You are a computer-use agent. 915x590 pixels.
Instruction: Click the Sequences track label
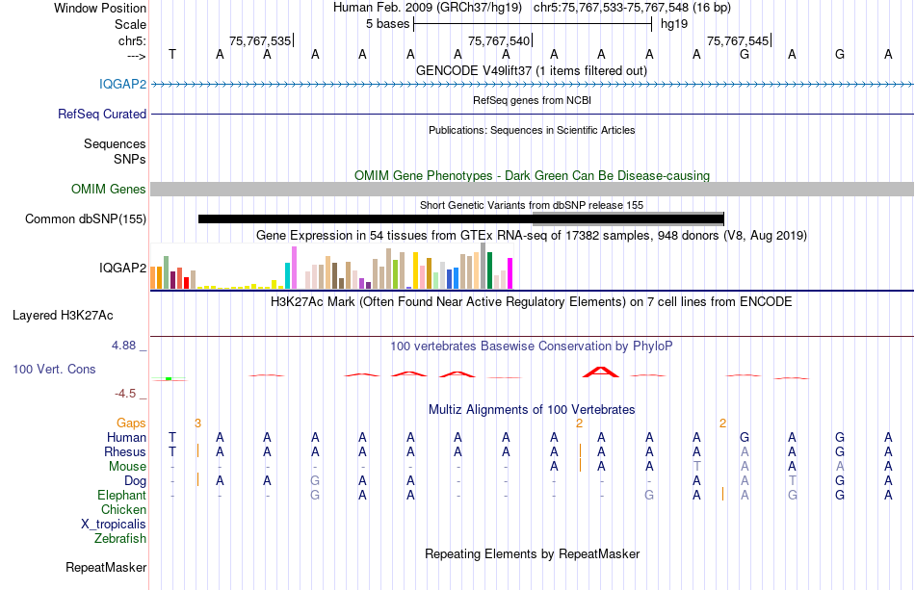[115, 143]
